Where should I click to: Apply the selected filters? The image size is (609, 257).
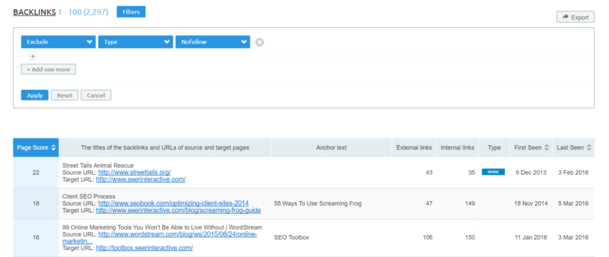(34, 95)
